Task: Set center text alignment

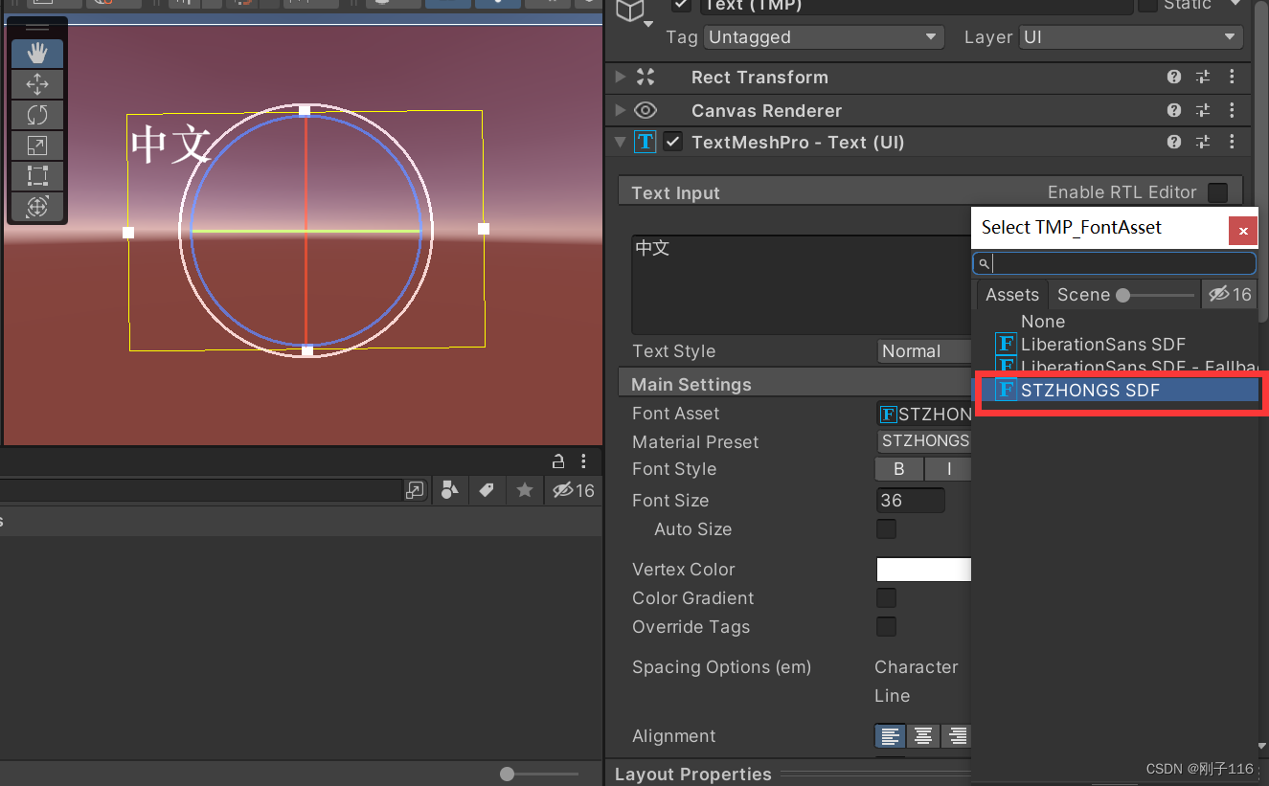Action: pyautogui.click(x=923, y=736)
